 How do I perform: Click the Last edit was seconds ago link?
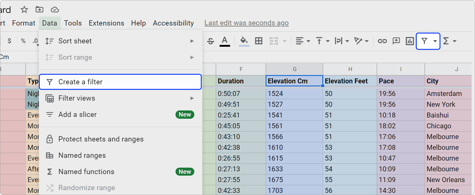point(246,23)
